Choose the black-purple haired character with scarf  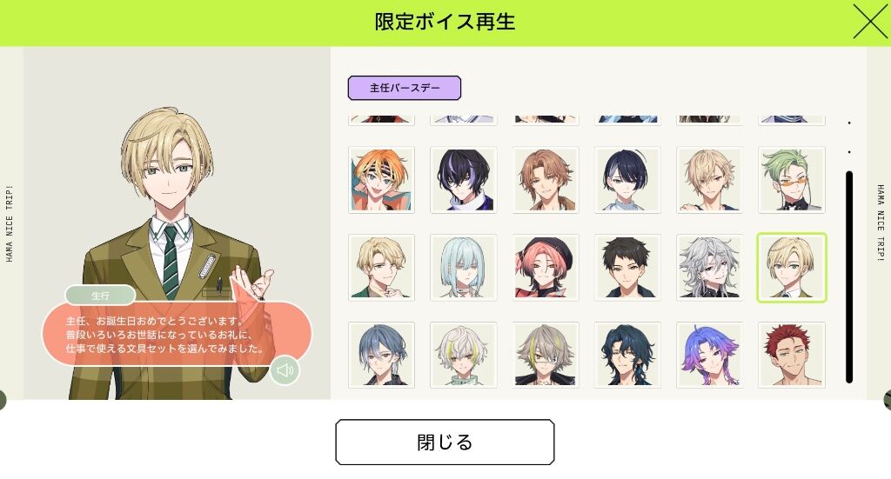pyautogui.click(x=464, y=180)
